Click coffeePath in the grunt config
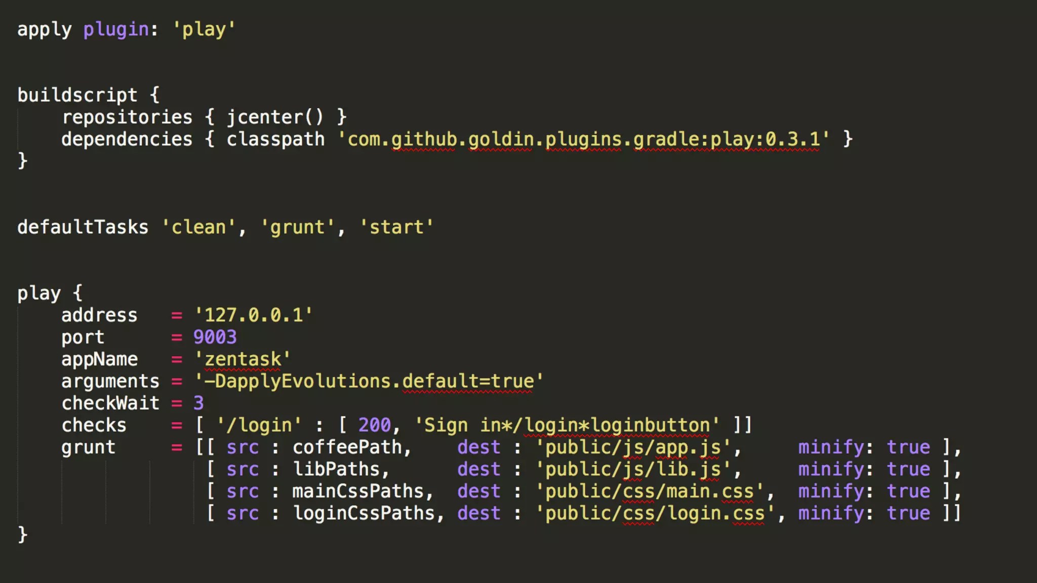Screen dimensions: 1037x583 [x=347, y=447]
